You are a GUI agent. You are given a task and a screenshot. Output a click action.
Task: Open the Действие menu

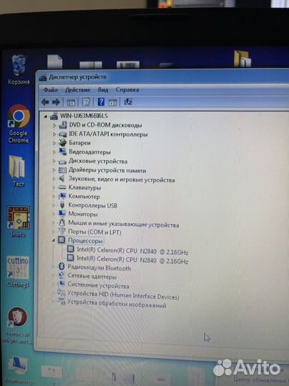pyautogui.click(x=77, y=90)
